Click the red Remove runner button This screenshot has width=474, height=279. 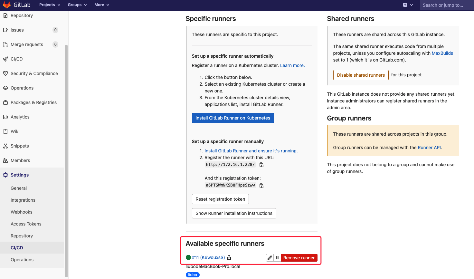299,258
